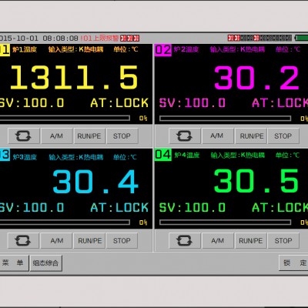Click the cycle arrows icon for channel 01
Viewport: 308px width, 308px height.
[24, 136]
